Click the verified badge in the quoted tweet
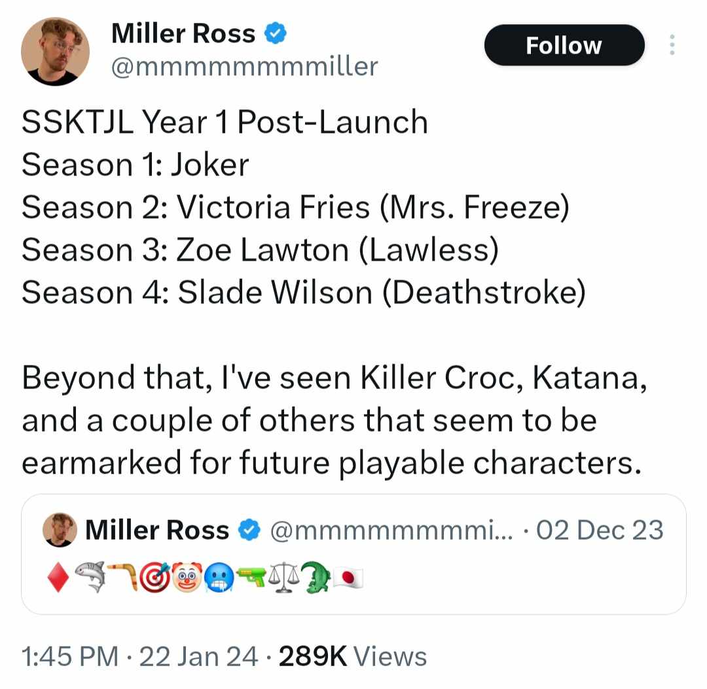Screen dimensions: 707x689 (x=249, y=530)
